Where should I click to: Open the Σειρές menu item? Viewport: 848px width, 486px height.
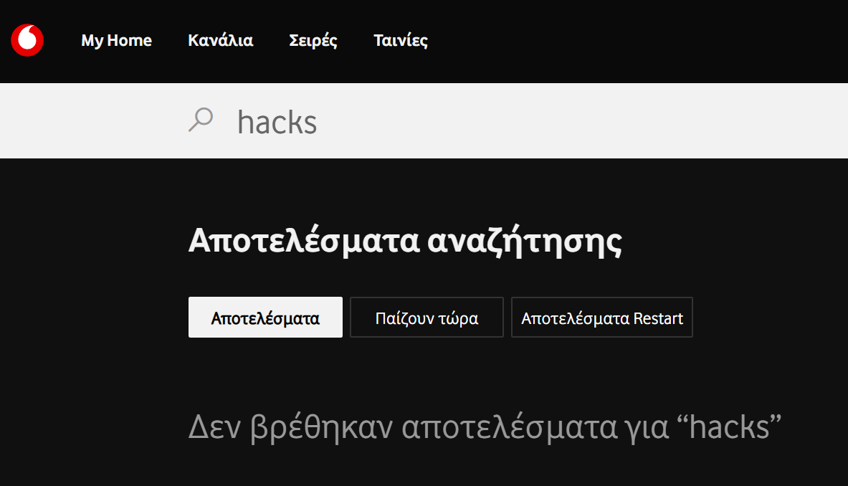313,41
